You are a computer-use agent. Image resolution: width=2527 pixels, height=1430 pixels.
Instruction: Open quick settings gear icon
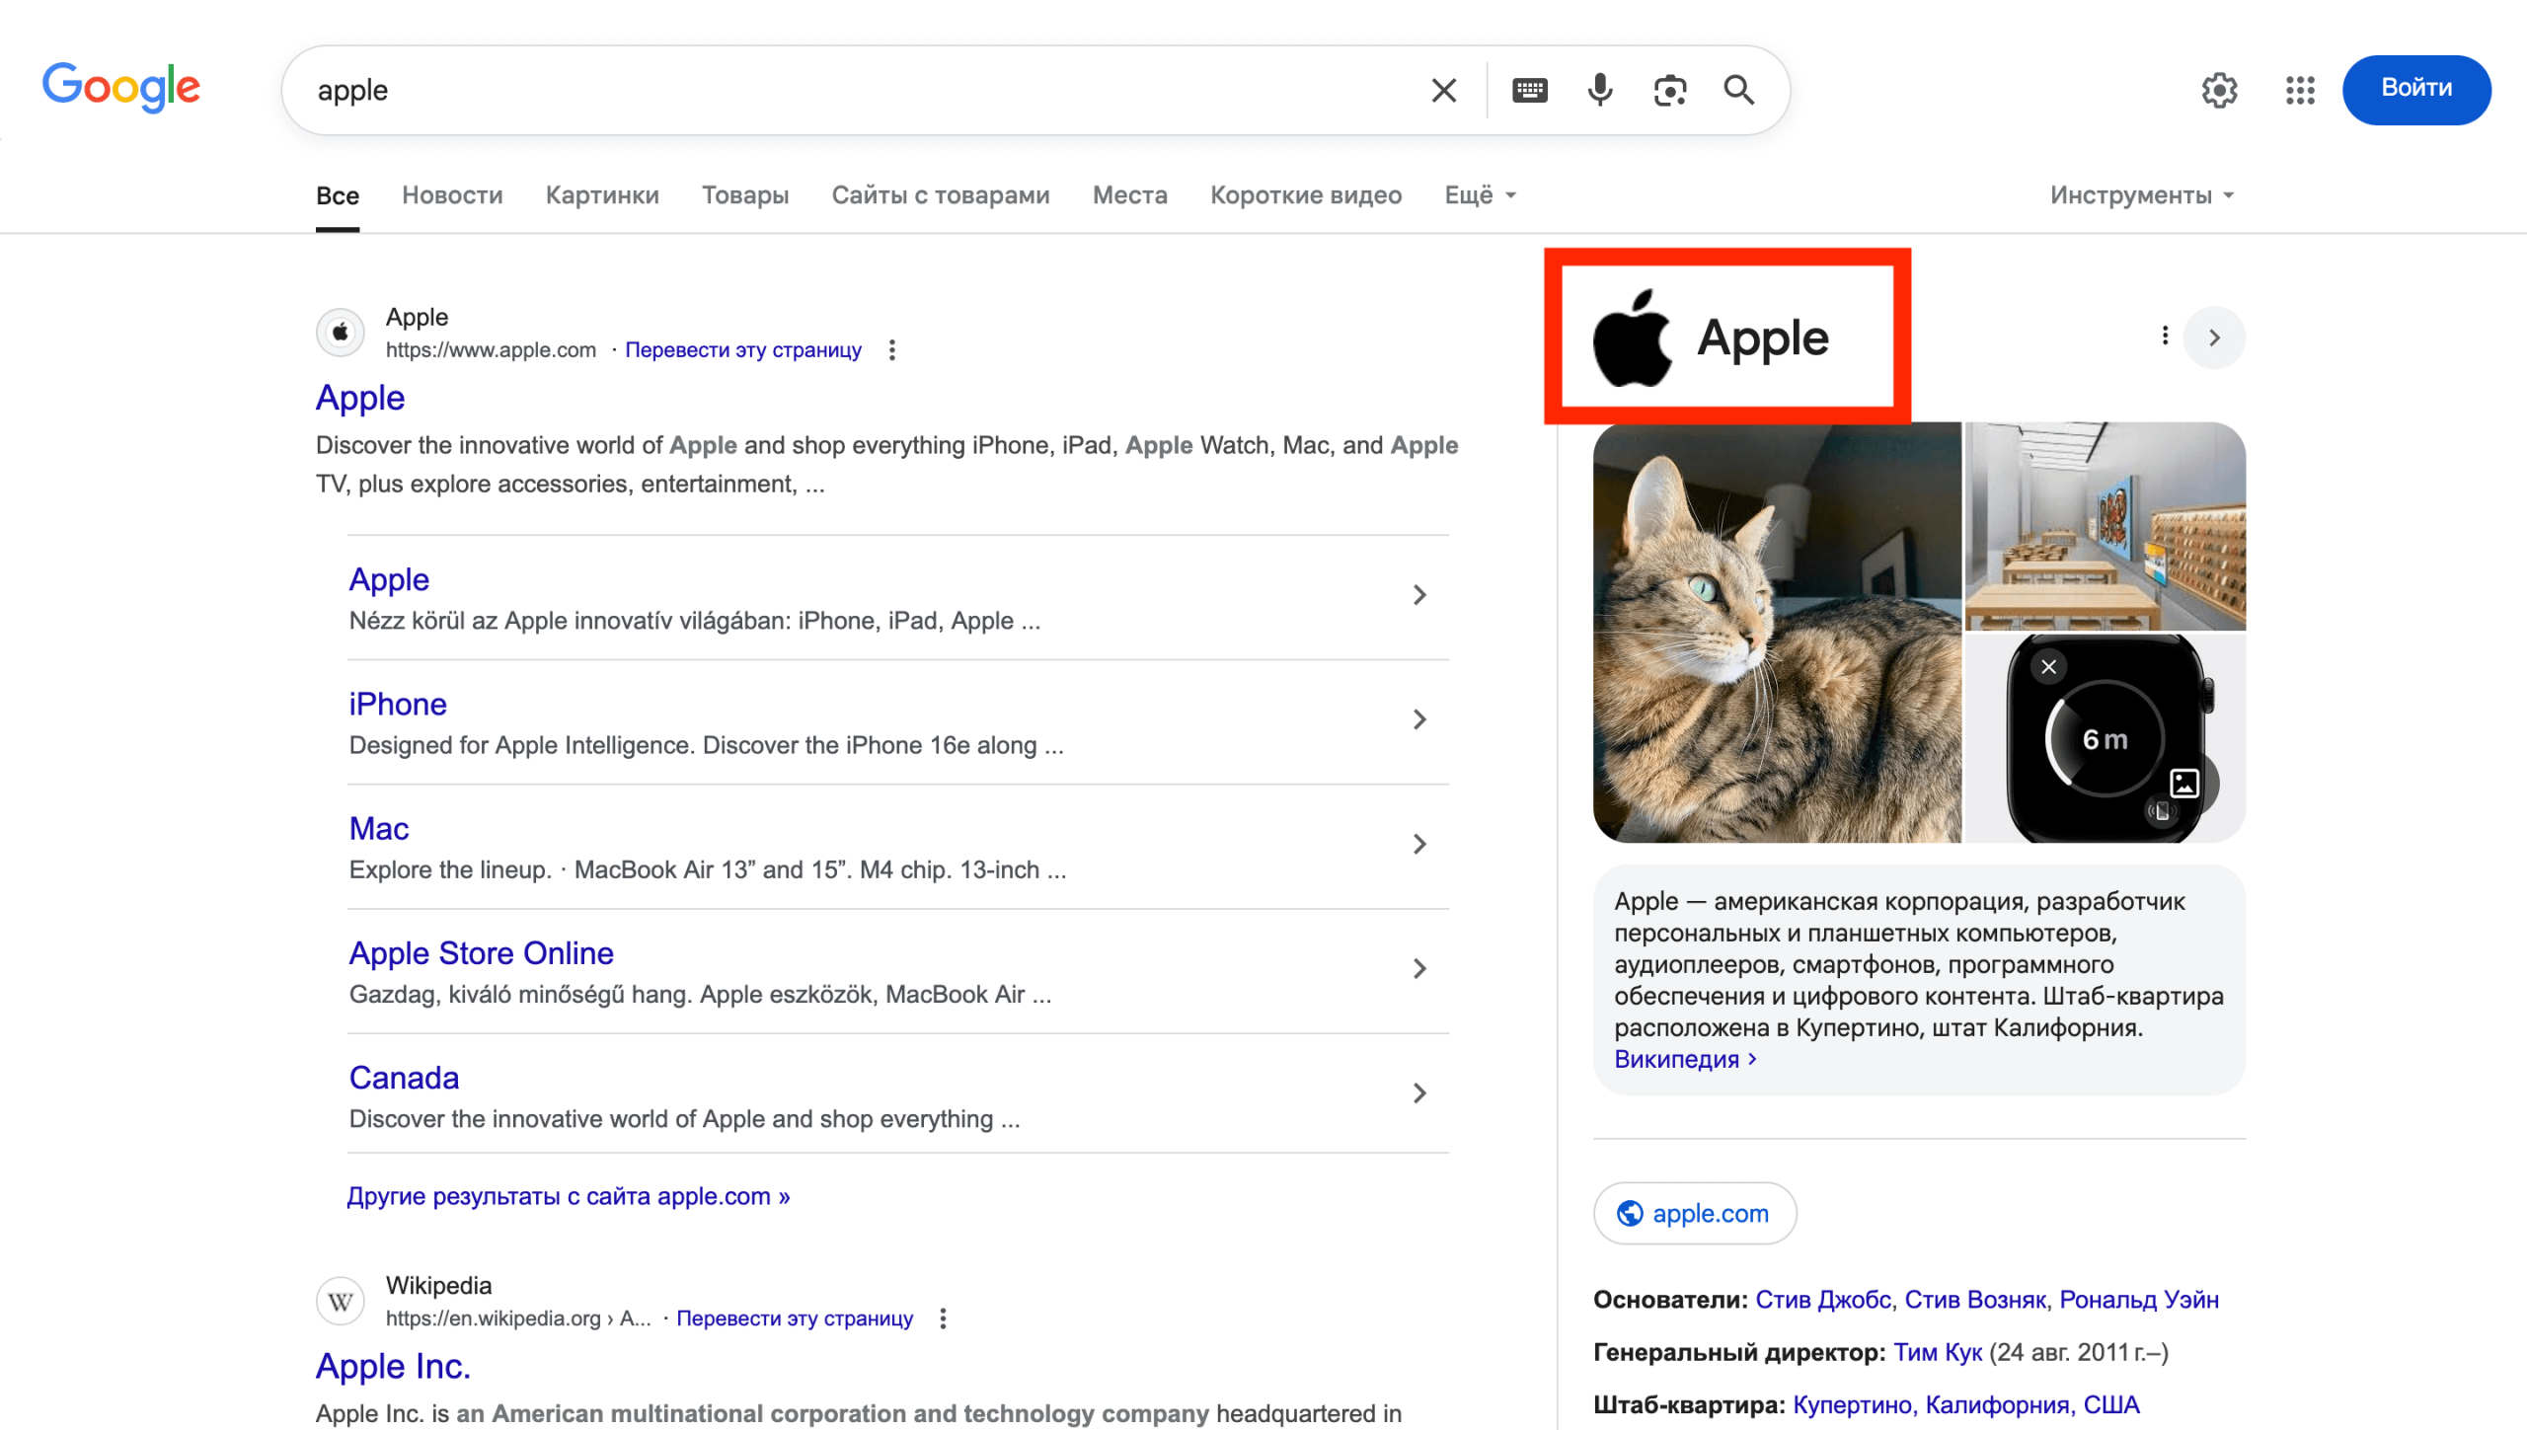click(2219, 90)
